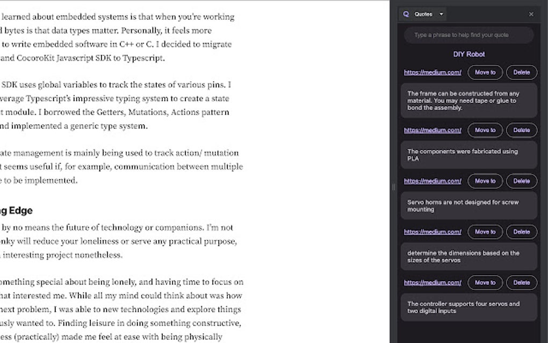Viewport: 548px width, 343px height.
Task: Click Move to for the servo horns quote
Action: point(485,181)
